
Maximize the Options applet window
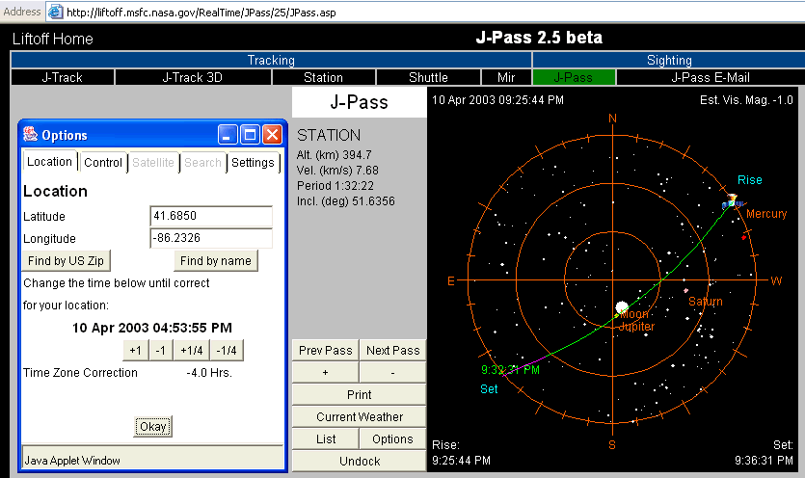tap(250, 135)
